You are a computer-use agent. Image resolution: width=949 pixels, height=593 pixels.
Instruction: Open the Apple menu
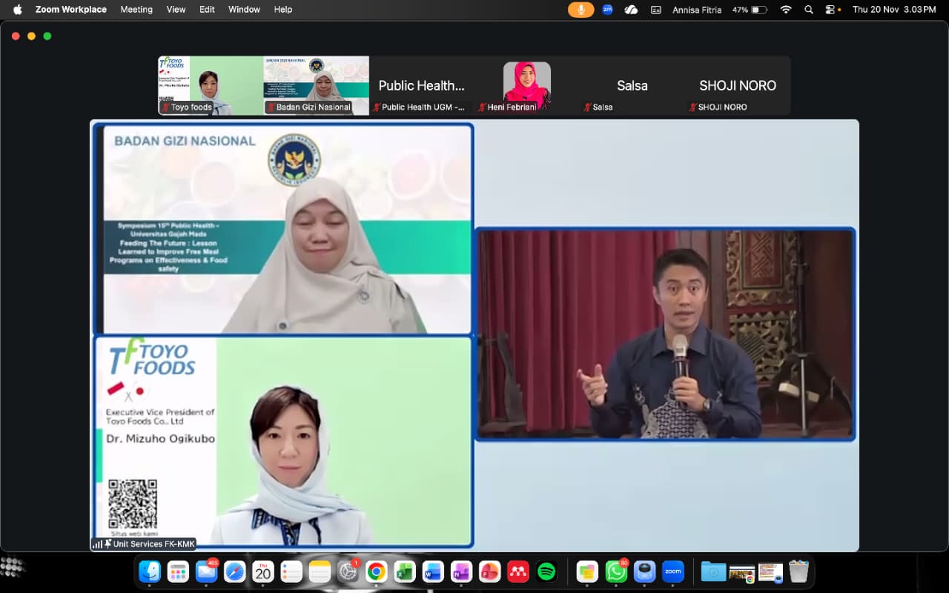(18, 10)
